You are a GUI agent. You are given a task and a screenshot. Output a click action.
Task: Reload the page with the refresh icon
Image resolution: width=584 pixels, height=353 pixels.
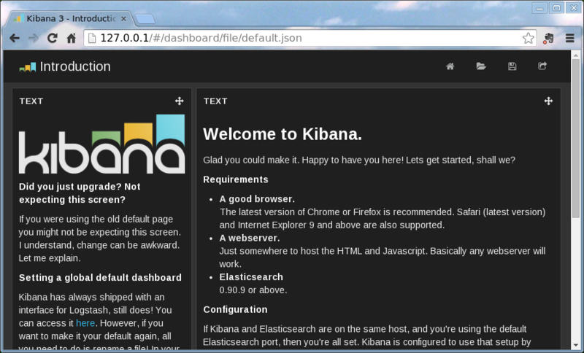(x=52, y=38)
